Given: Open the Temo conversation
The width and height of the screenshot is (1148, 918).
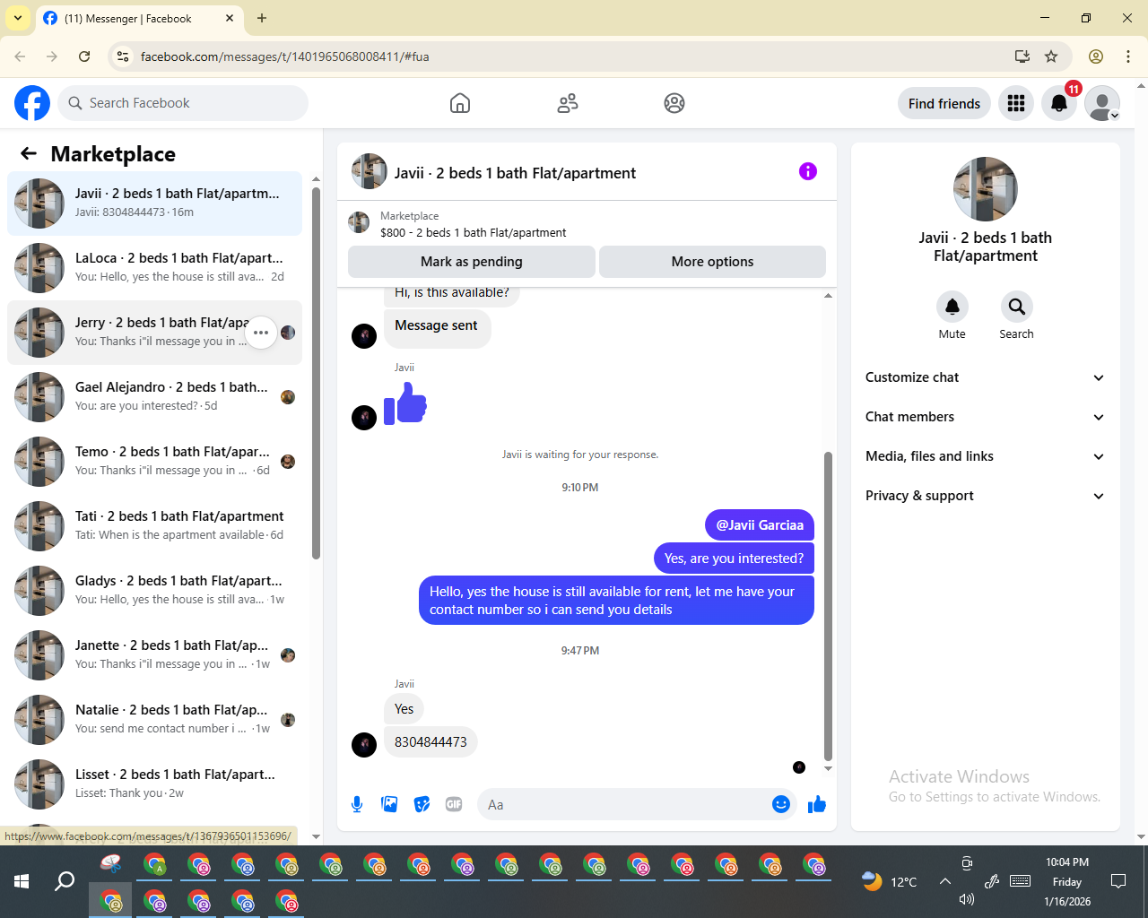Looking at the screenshot, I should pyautogui.click(x=154, y=462).
